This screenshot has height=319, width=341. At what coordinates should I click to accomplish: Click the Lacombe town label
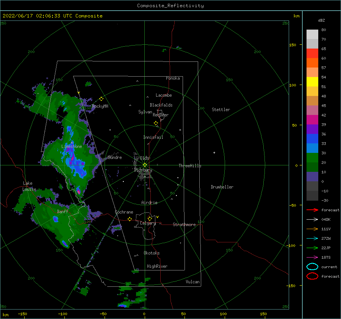tap(164, 95)
